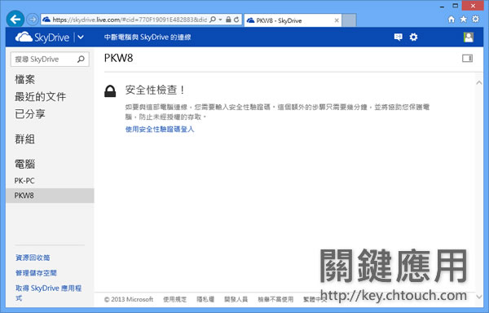The image size is (489, 313).
Task: Click the browser Home icon
Action: point(452,20)
